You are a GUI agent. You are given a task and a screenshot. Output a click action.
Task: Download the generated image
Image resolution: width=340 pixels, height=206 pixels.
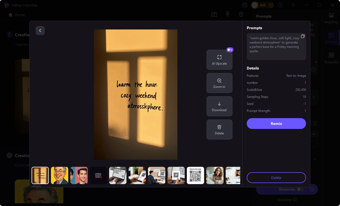click(219, 106)
